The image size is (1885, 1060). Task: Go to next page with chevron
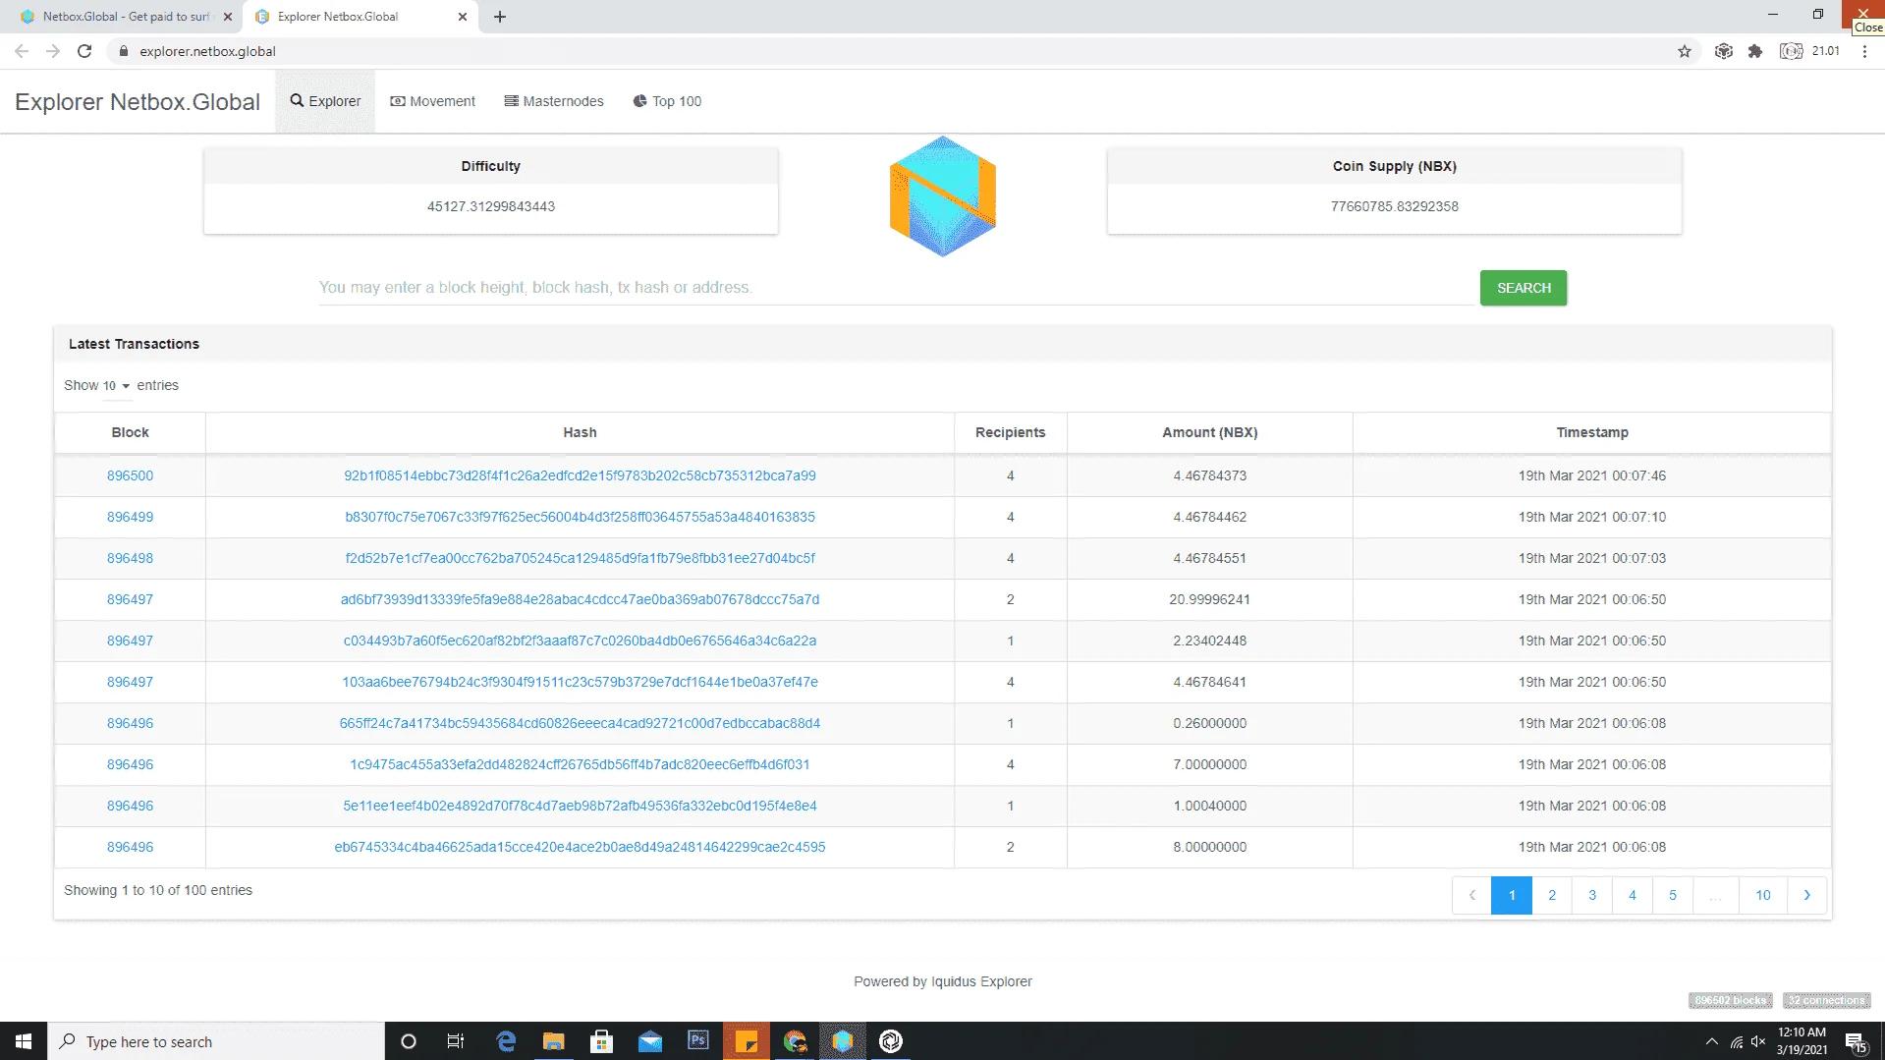click(1806, 895)
